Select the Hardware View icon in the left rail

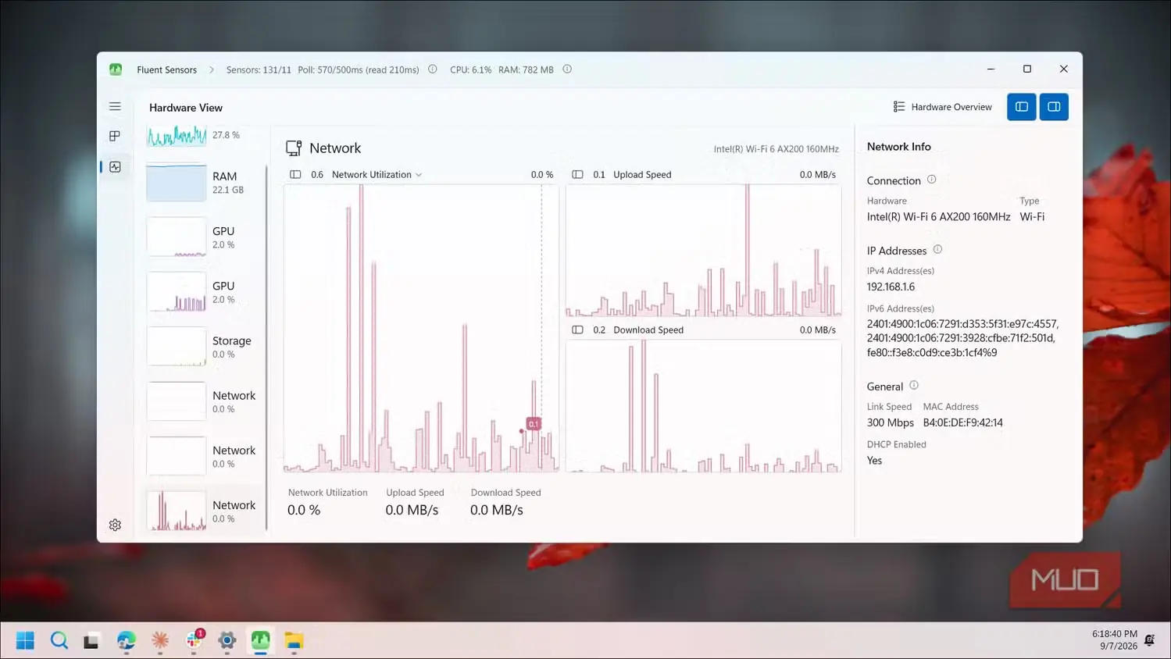click(x=115, y=166)
